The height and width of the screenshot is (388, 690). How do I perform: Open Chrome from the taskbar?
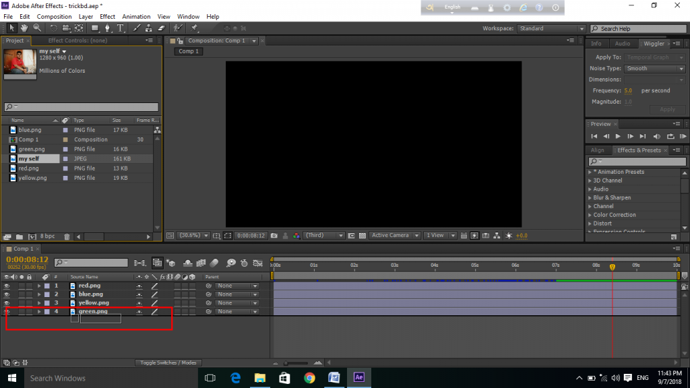(309, 378)
